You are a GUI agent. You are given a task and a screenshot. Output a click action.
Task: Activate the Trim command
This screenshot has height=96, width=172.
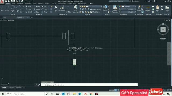pos(44,6)
